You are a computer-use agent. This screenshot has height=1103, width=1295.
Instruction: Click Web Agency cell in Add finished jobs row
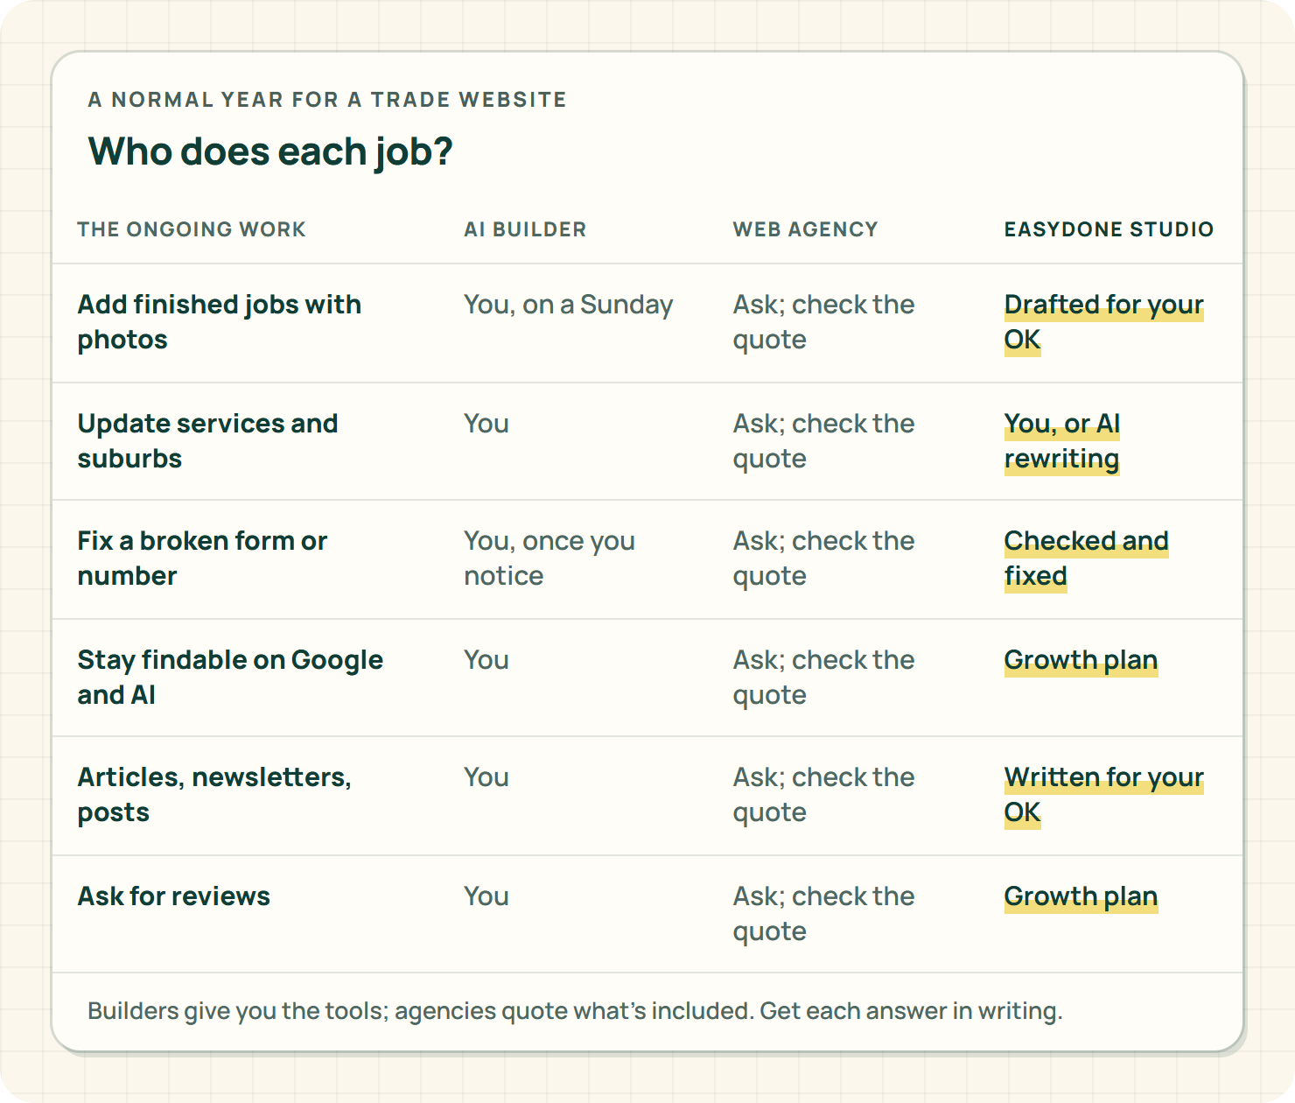(x=824, y=322)
